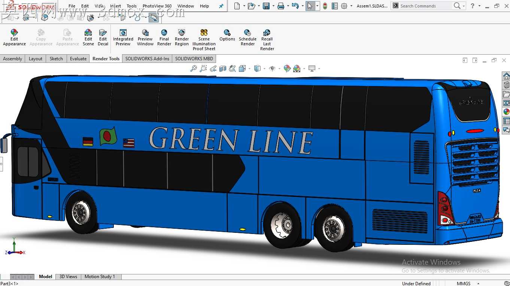Select the Model bottom tab

tap(46, 277)
